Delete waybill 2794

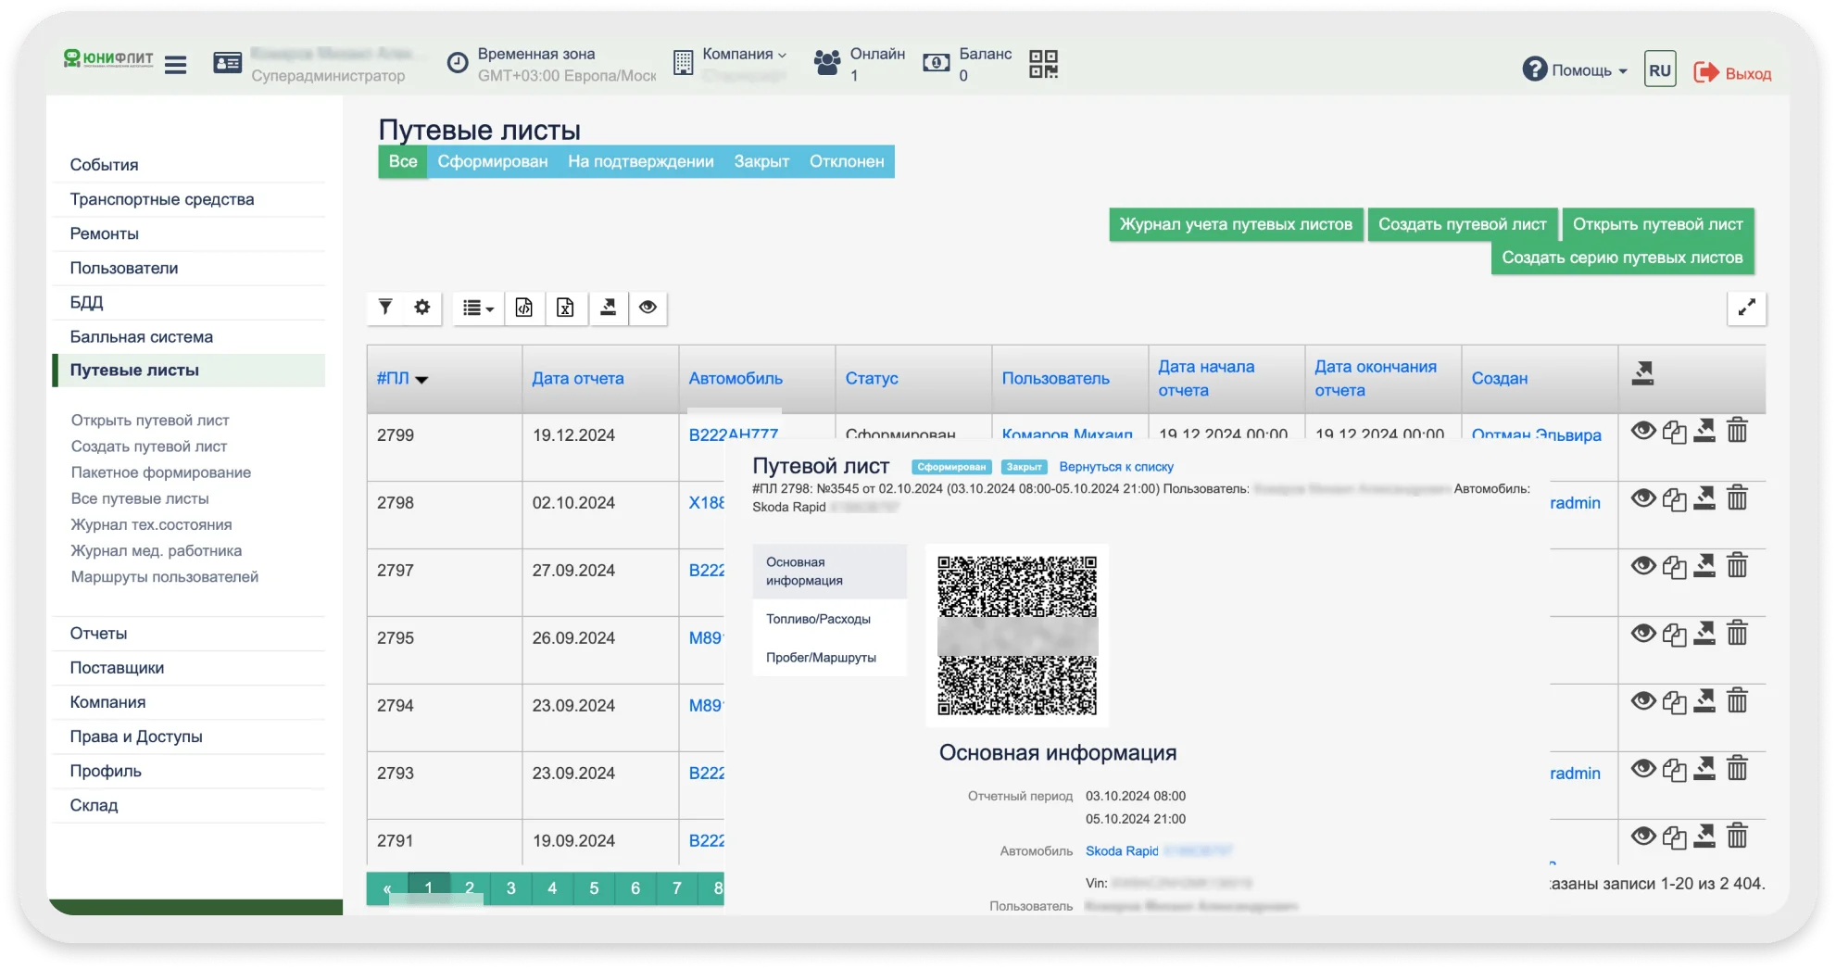(1737, 701)
